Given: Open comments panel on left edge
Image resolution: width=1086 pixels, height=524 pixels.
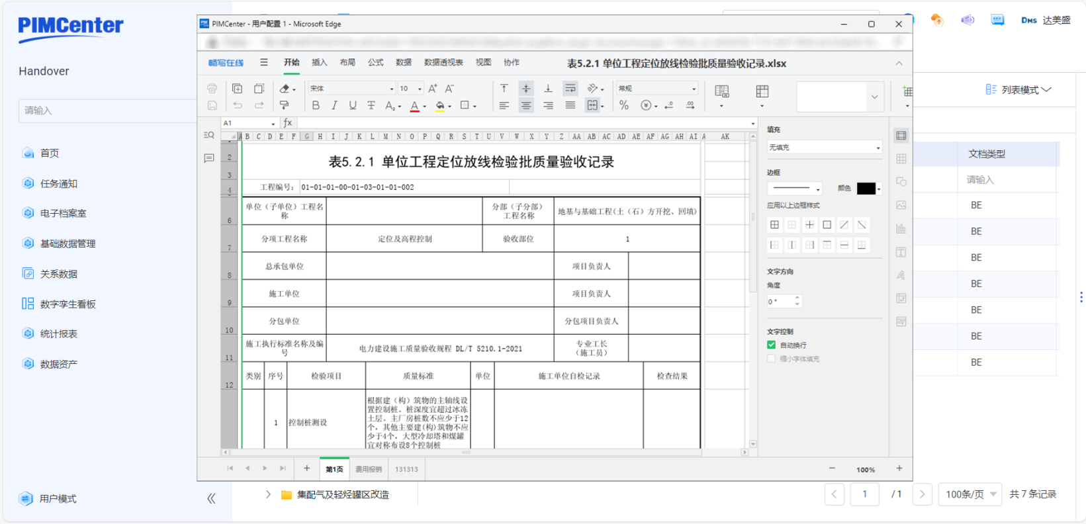Looking at the screenshot, I should pyautogui.click(x=209, y=158).
